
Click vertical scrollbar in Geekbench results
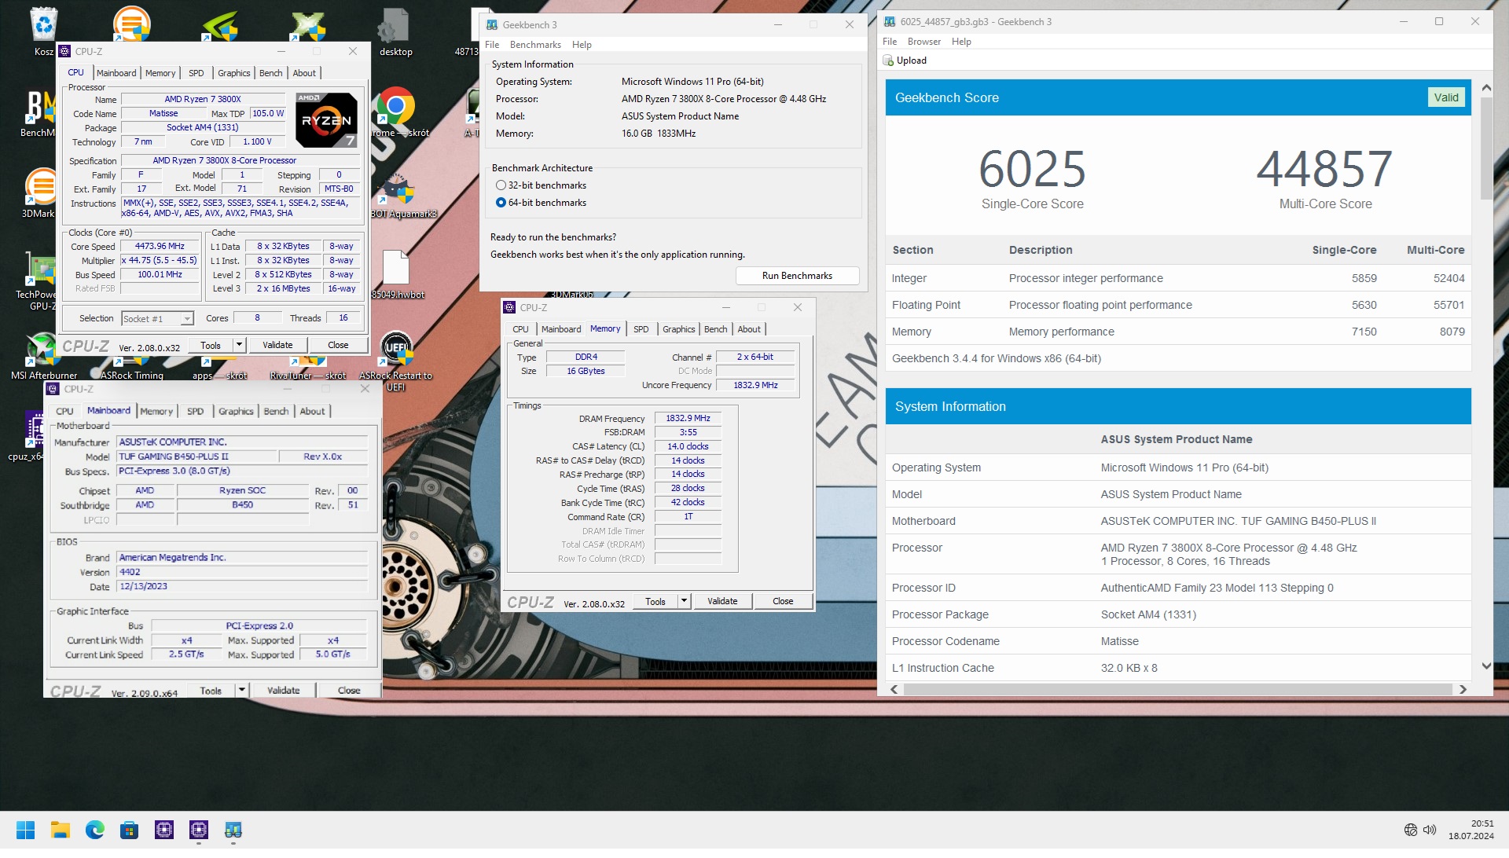(x=1485, y=149)
